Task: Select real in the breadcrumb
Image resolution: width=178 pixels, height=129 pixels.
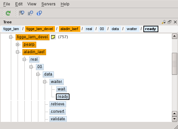Action: pyautogui.click(x=89, y=29)
